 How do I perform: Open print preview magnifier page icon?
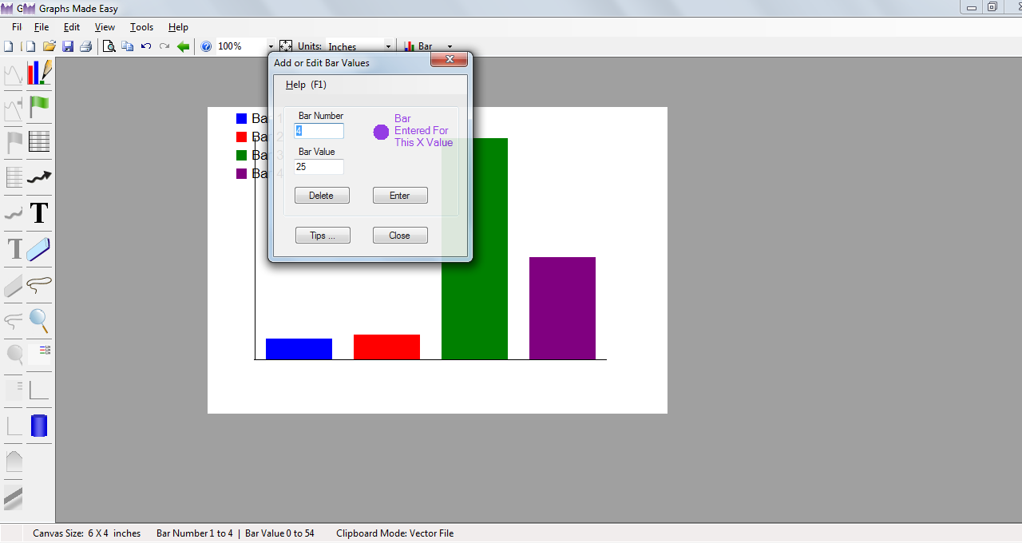(109, 46)
